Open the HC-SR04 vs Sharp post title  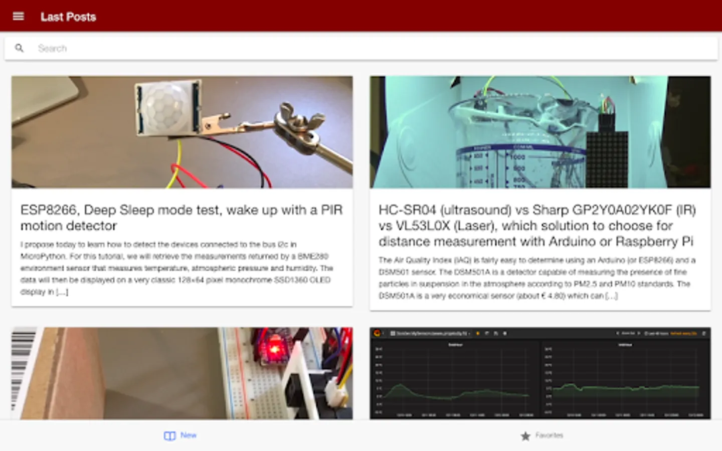[x=537, y=225]
